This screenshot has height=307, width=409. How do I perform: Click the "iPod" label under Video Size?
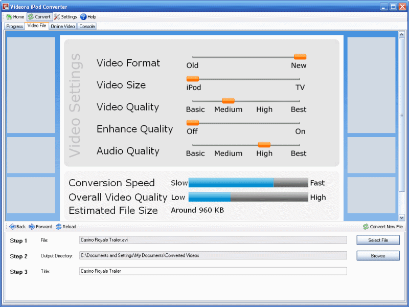194,87
